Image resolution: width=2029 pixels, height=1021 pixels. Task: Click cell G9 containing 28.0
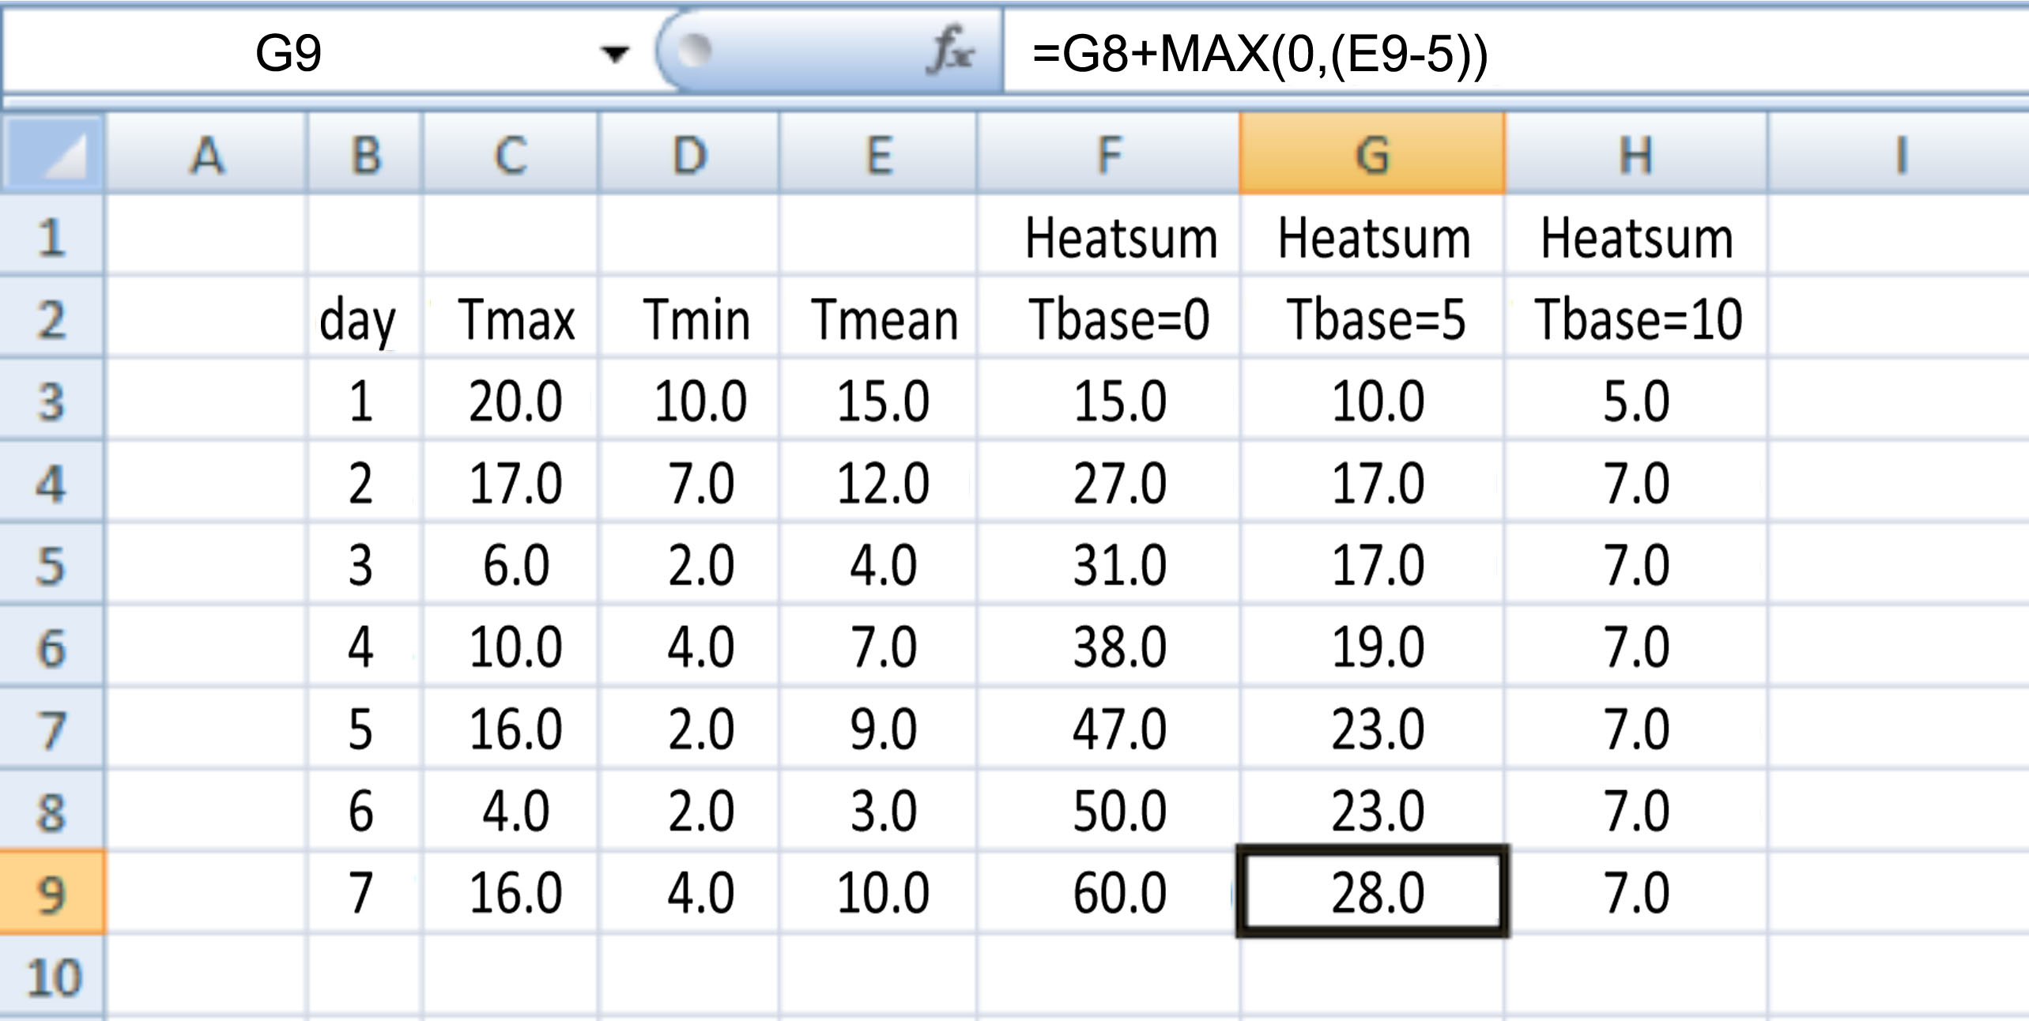[x=1374, y=893]
